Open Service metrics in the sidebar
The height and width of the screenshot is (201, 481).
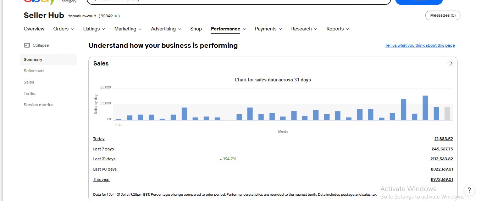[x=39, y=105]
